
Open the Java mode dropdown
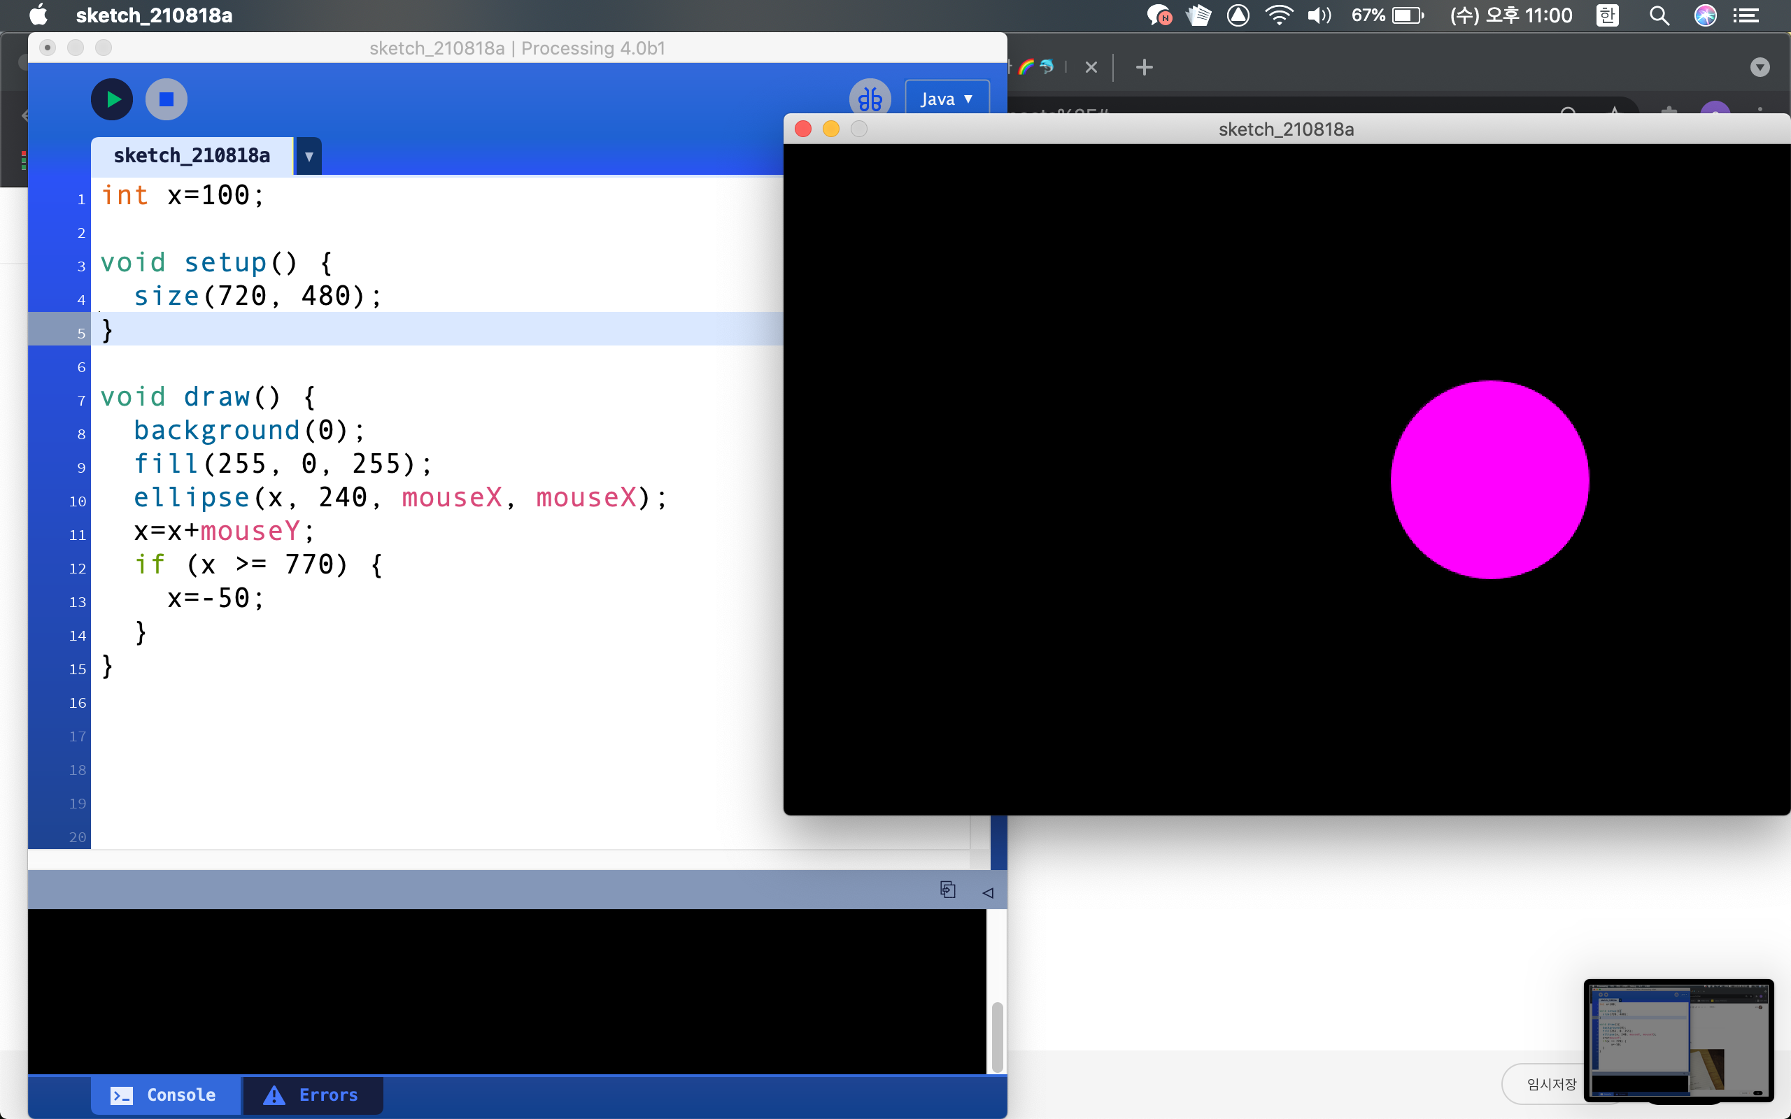pyautogui.click(x=947, y=99)
